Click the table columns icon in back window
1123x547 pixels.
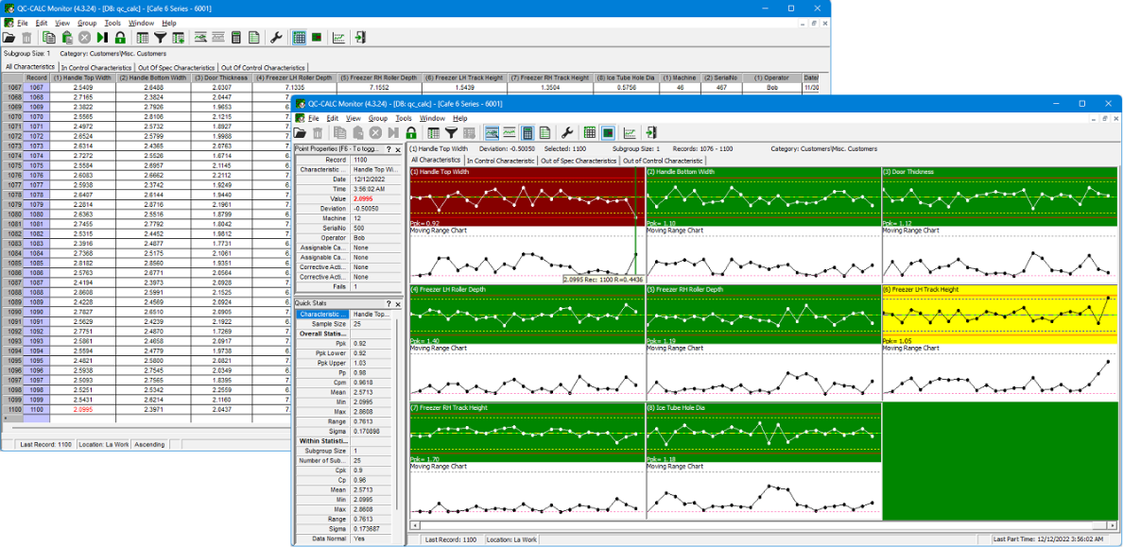point(143,37)
